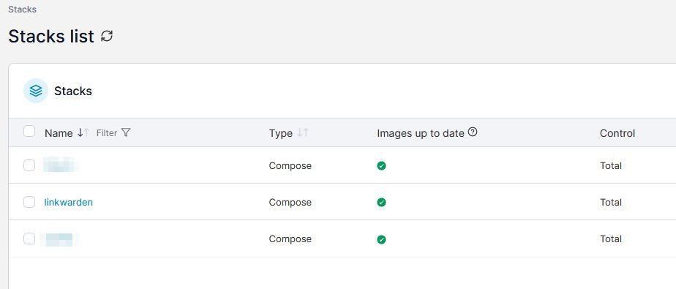Tick the checkbox for the last stack
Image resolution: width=676 pixels, height=289 pixels.
coord(29,239)
